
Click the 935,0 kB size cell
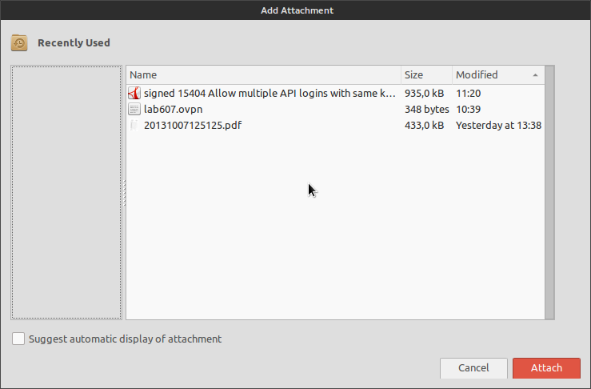pos(425,93)
